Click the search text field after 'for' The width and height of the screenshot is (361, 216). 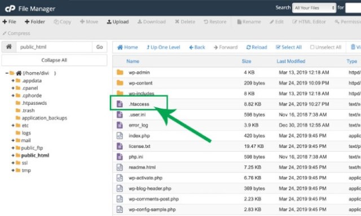coord(353,8)
